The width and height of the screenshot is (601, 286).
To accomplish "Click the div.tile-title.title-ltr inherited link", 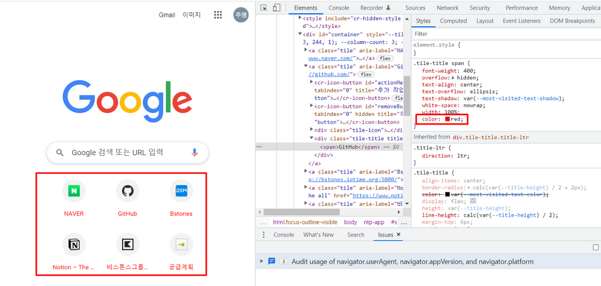I will tap(491, 137).
